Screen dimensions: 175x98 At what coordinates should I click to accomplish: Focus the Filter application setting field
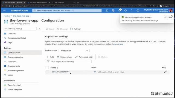(x=68, y=62)
